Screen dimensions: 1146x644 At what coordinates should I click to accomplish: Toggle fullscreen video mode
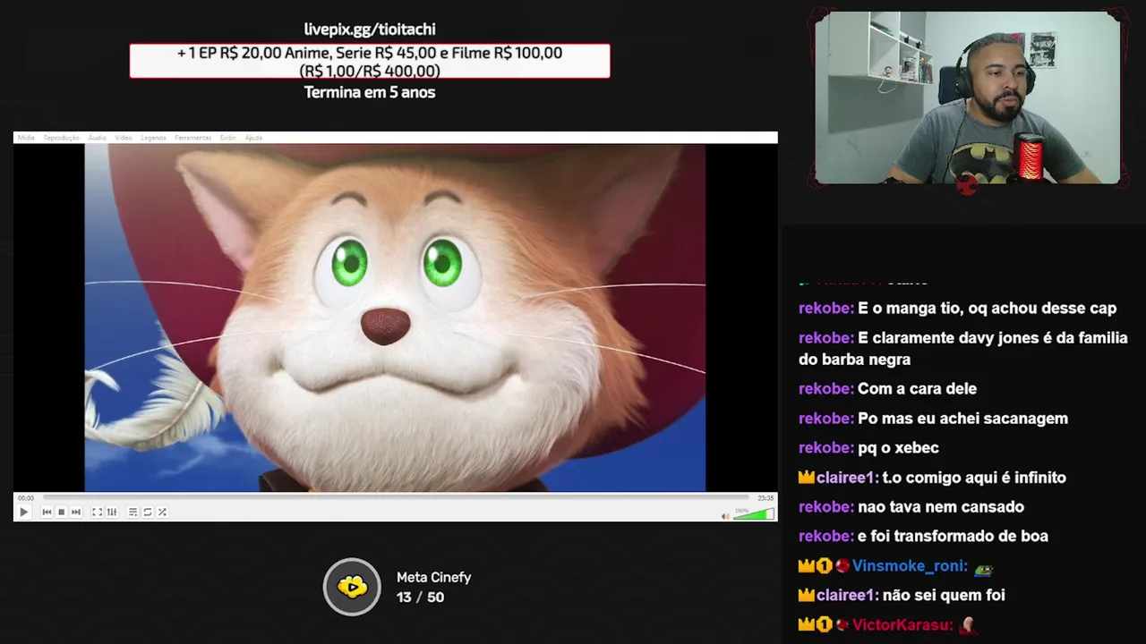pos(97,513)
